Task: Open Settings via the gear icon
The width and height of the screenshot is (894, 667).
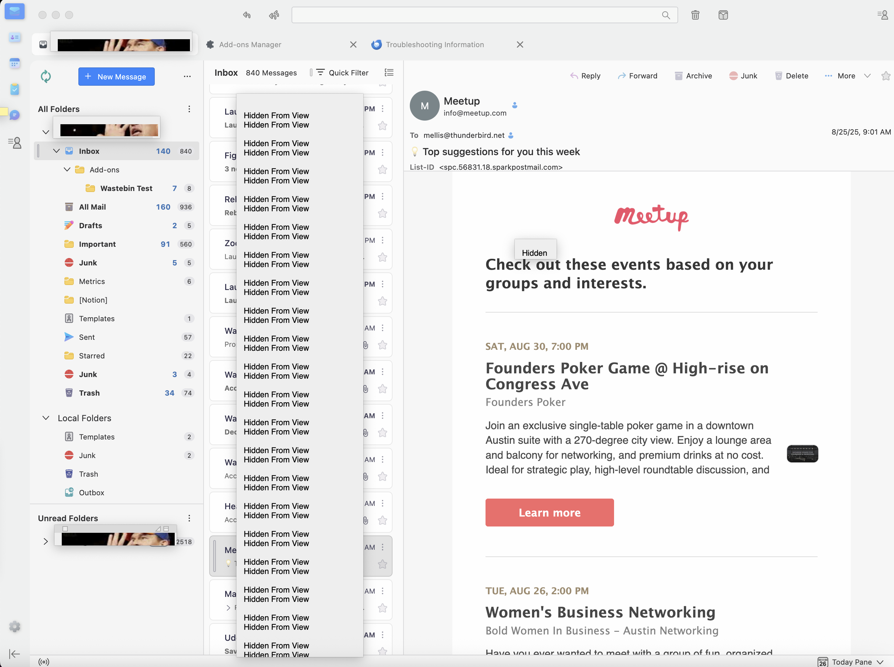Action: click(x=15, y=626)
